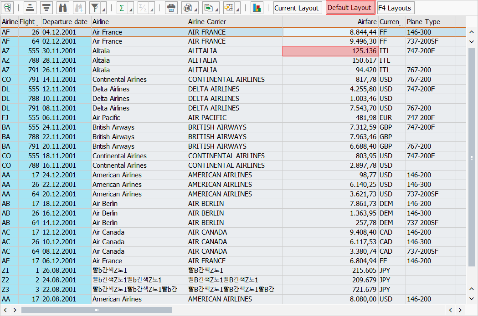Screen dimensions: 478x316
Task: Click airfare value 7.963,46
Action: [x=331, y=137]
